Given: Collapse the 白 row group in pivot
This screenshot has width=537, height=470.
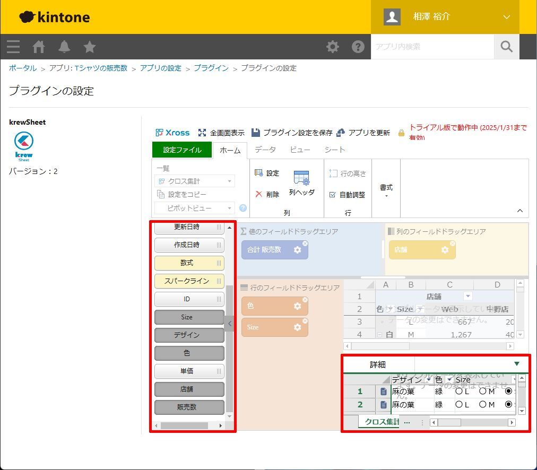Looking at the screenshot, I should click(379, 334).
